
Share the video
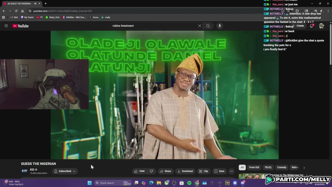coord(165,171)
